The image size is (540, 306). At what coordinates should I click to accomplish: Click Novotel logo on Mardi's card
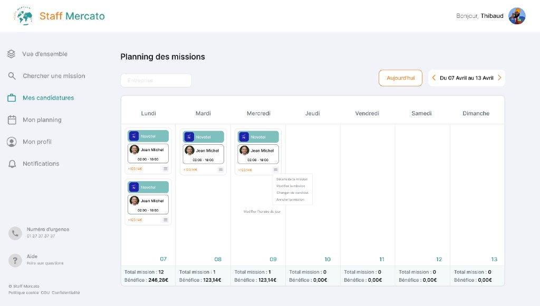(189, 137)
